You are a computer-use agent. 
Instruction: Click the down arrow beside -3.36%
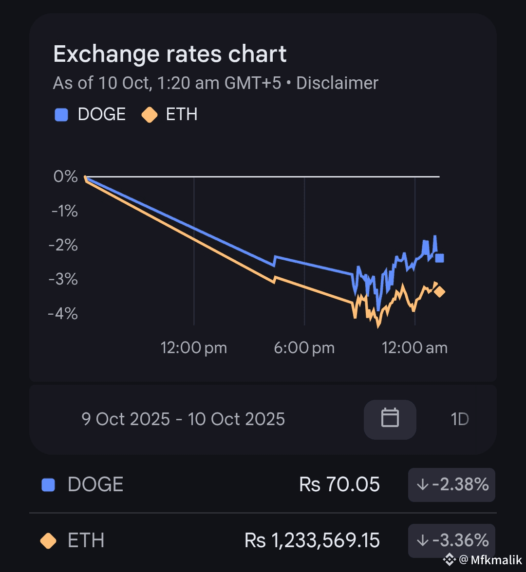(x=422, y=540)
